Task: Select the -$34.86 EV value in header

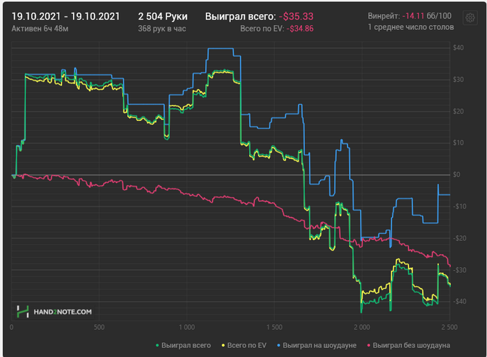Action: tap(300, 29)
